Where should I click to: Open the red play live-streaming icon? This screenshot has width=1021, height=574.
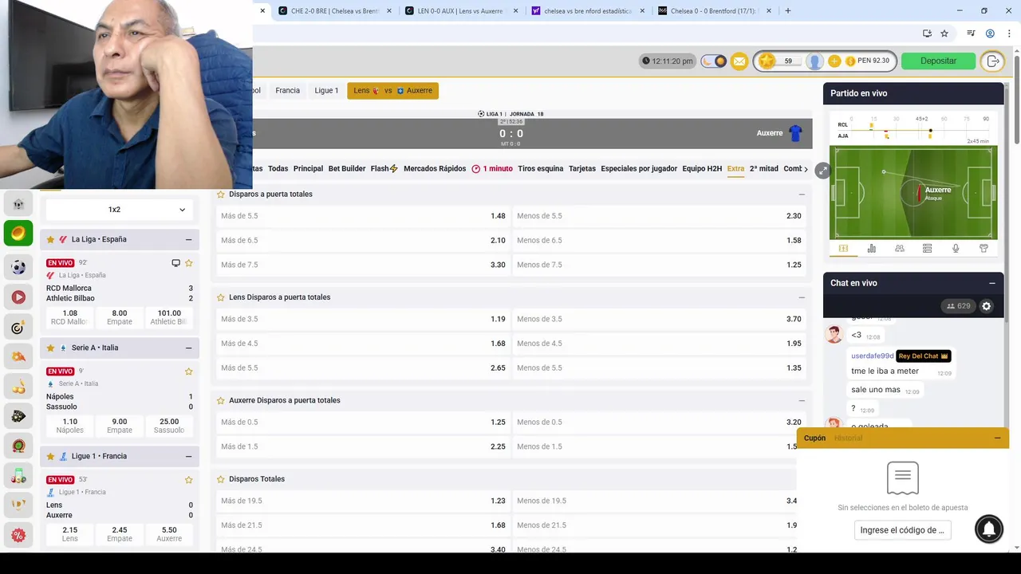pyautogui.click(x=18, y=297)
